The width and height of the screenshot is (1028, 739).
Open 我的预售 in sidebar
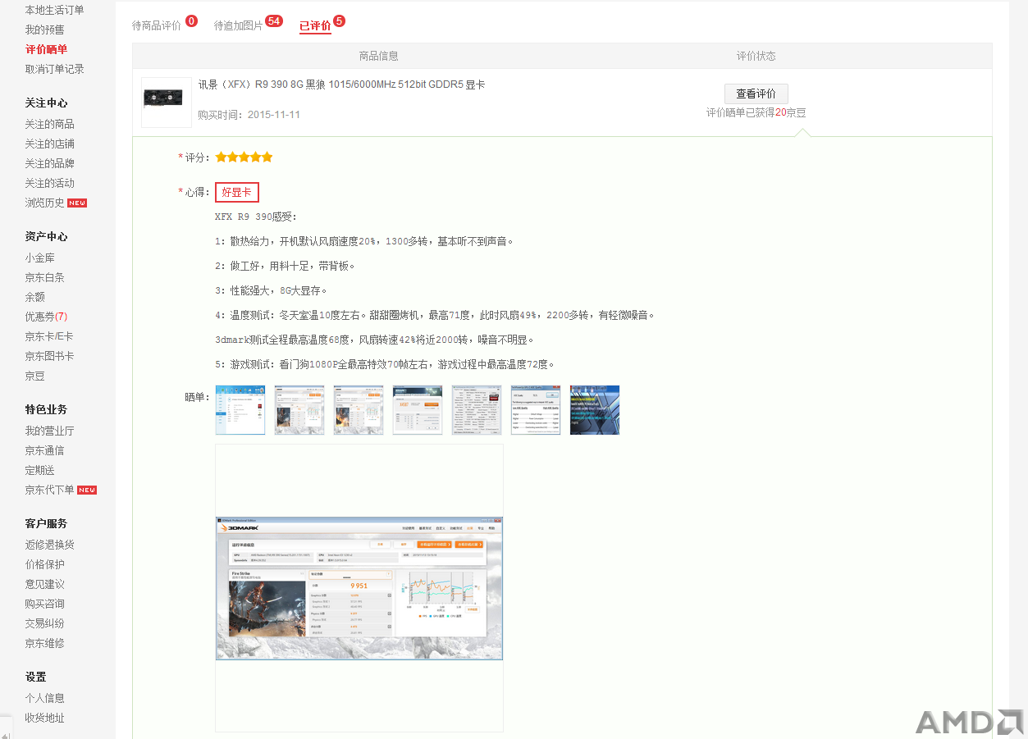click(x=44, y=30)
